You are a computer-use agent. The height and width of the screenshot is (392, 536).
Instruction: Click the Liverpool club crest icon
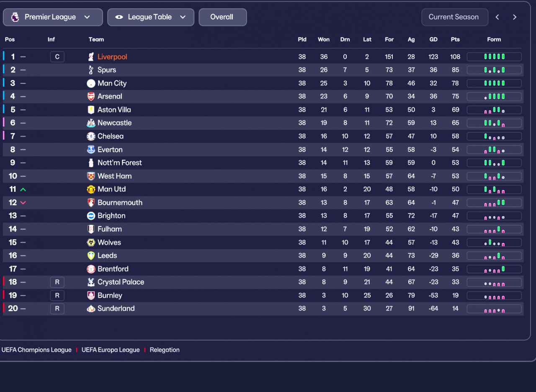point(91,57)
